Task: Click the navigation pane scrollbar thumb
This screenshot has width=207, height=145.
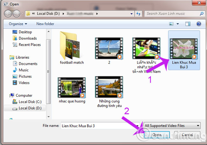Action: [x=48, y=72]
